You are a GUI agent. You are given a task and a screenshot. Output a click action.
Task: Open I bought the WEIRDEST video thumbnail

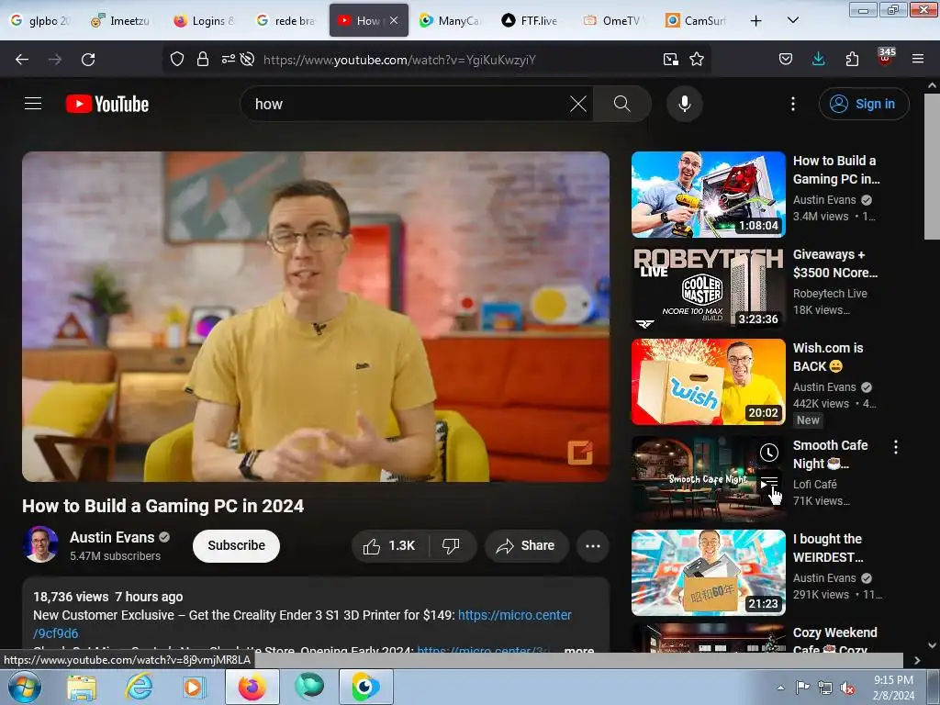(708, 573)
